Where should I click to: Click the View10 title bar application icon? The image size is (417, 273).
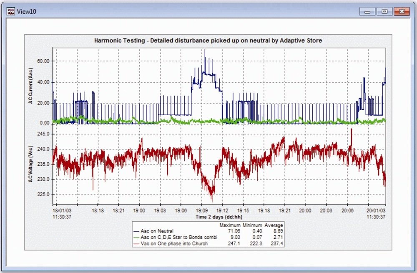[x=10, y=11]
